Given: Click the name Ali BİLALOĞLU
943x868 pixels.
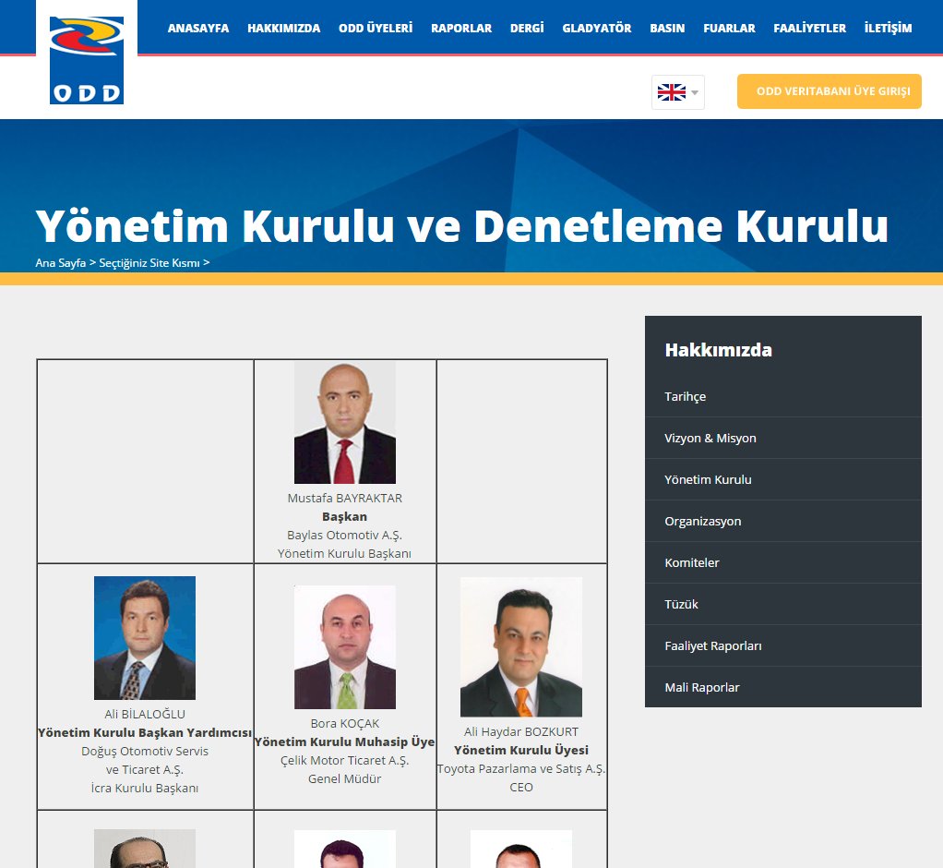Looking at the screenshot, I should [145, 715].
